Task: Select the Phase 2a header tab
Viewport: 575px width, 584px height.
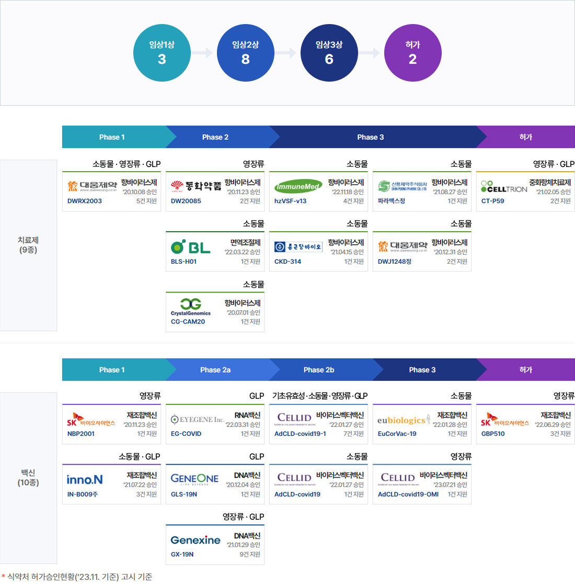Action: [x=215, y=370]
